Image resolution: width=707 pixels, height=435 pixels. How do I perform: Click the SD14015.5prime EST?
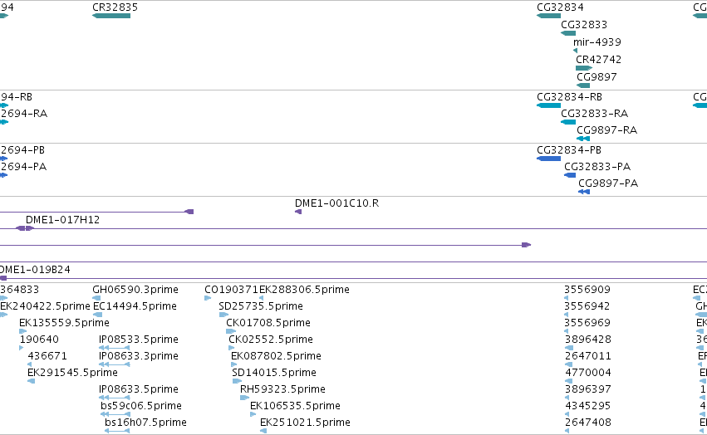tap(237, 381)
